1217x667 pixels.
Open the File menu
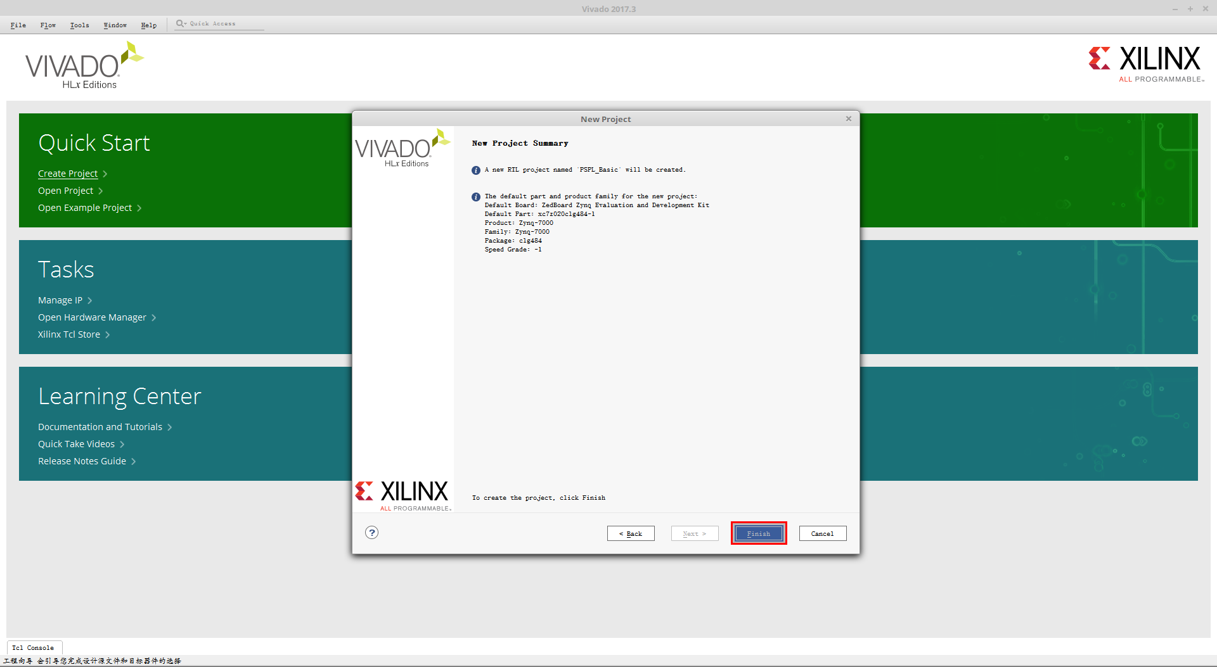tap(18, 25)
